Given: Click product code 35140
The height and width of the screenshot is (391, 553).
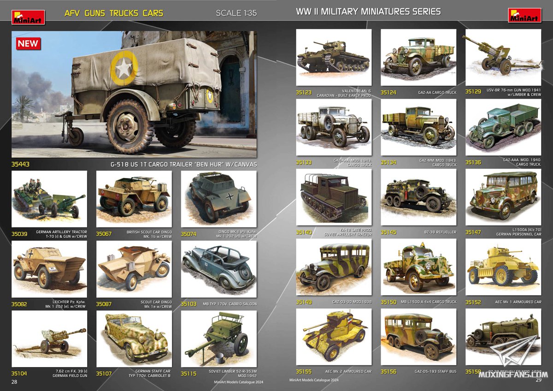Looking at the screenshot, I should tap(304, 232).
